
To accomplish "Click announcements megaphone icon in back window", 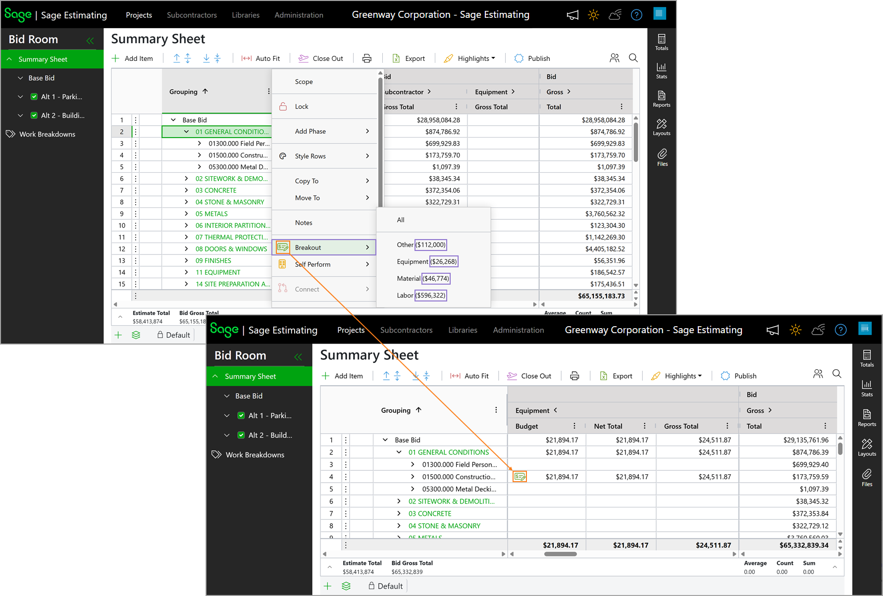I will (572, 15).
